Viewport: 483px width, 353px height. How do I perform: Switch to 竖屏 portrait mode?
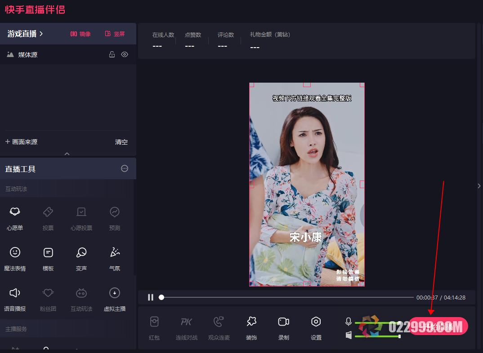115,34
